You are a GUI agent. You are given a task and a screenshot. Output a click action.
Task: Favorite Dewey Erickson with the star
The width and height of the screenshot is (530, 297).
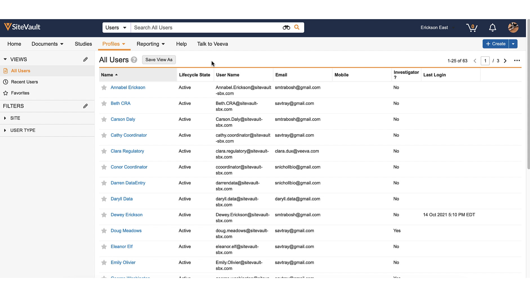coord(104,215)
